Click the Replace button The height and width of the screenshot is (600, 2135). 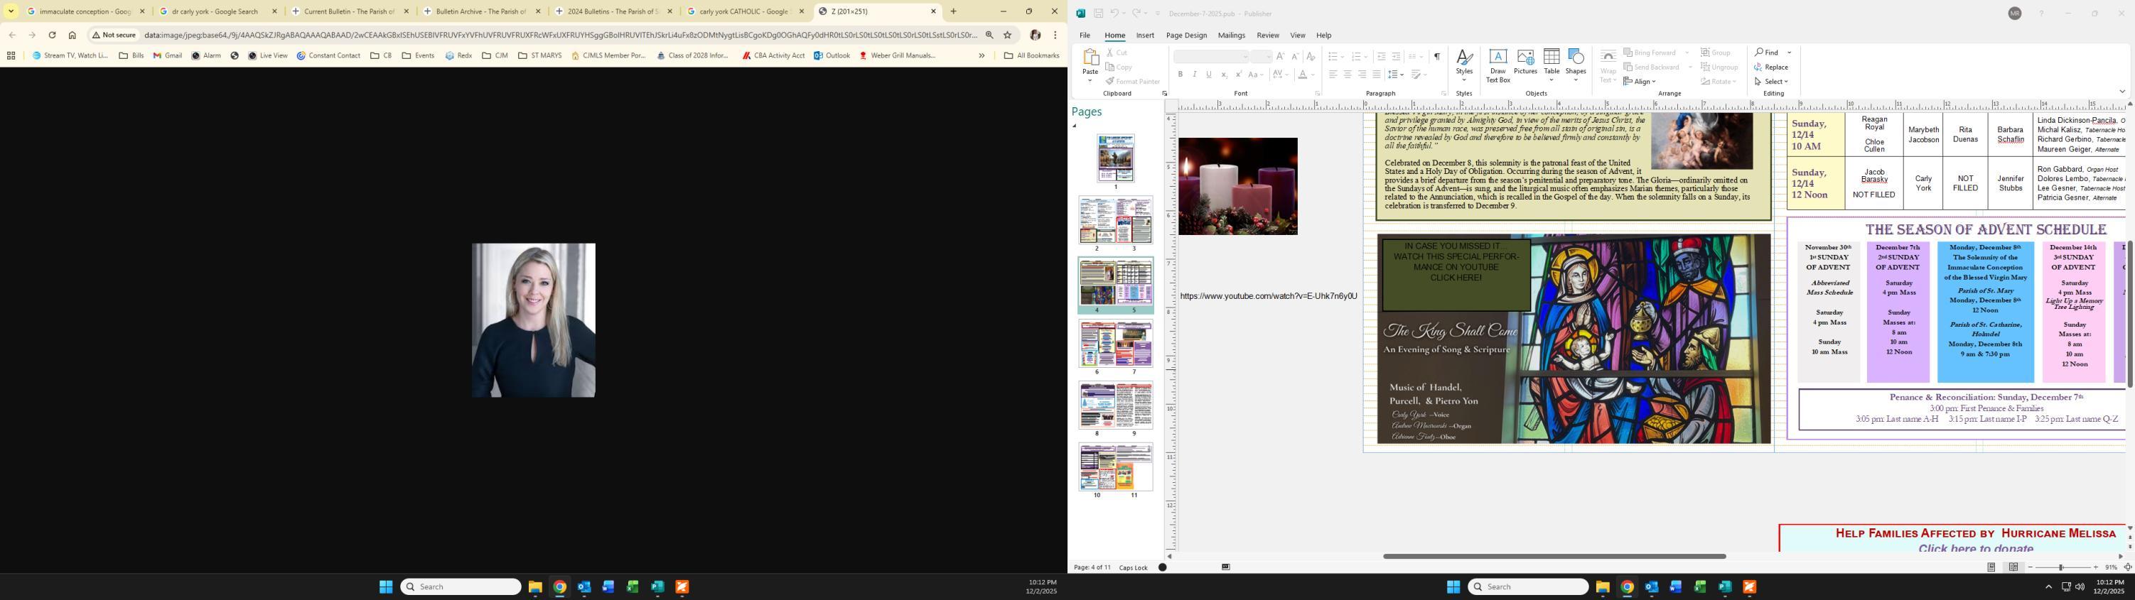click(x=1771, y=67)
